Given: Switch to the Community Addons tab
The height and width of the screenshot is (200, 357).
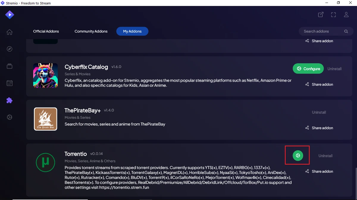Looking at the screenshot, I should [x=91, y=31].
